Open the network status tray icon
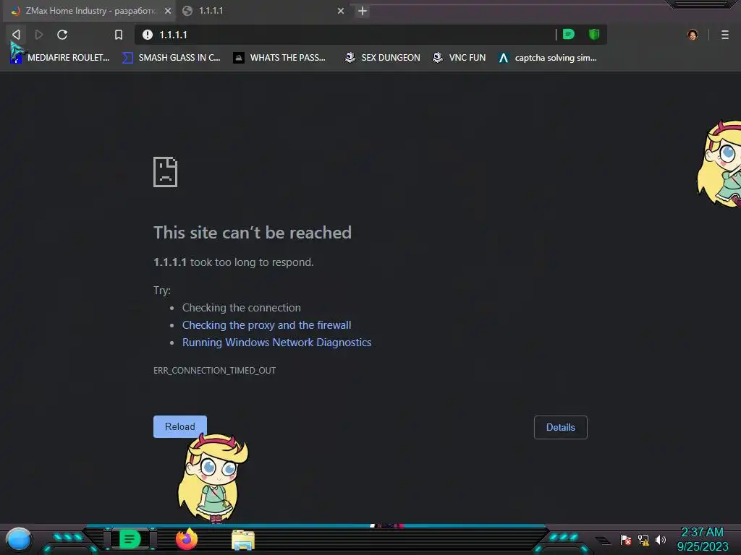Viewport: 741px width, 555px height. click(643, 540)
